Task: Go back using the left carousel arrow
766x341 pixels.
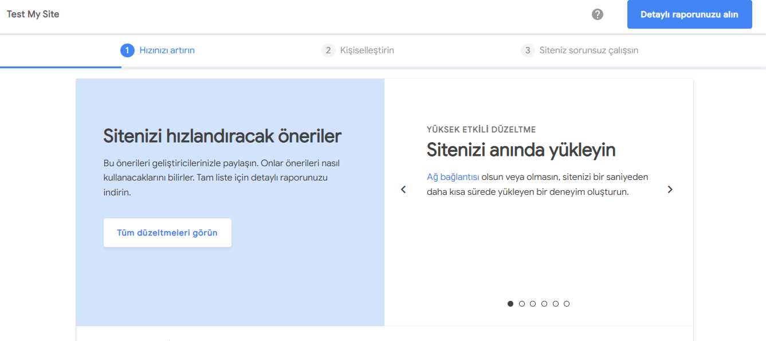Action: 403,189
